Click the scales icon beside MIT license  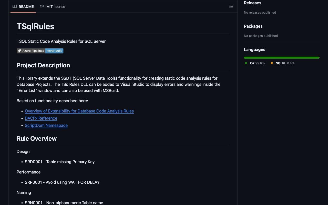[42, 6]
